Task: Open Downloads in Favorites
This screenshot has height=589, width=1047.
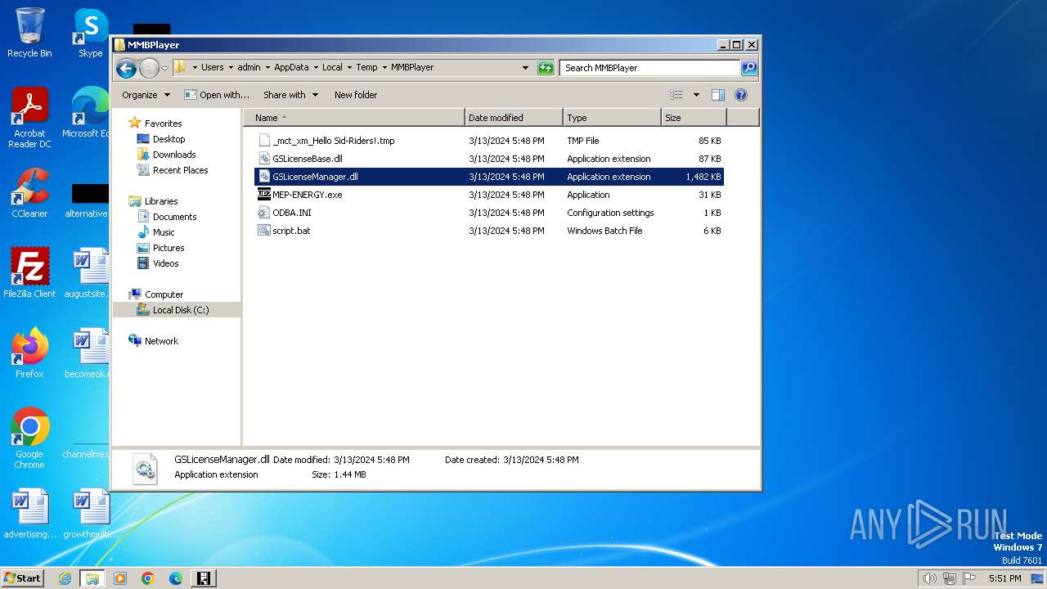Action: [174, 155]
